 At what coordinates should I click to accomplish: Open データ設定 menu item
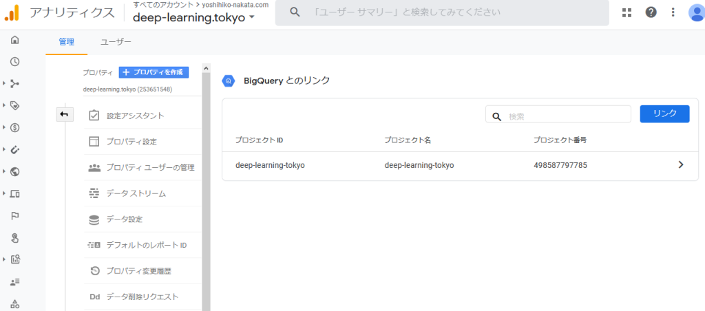click(142, 219)
